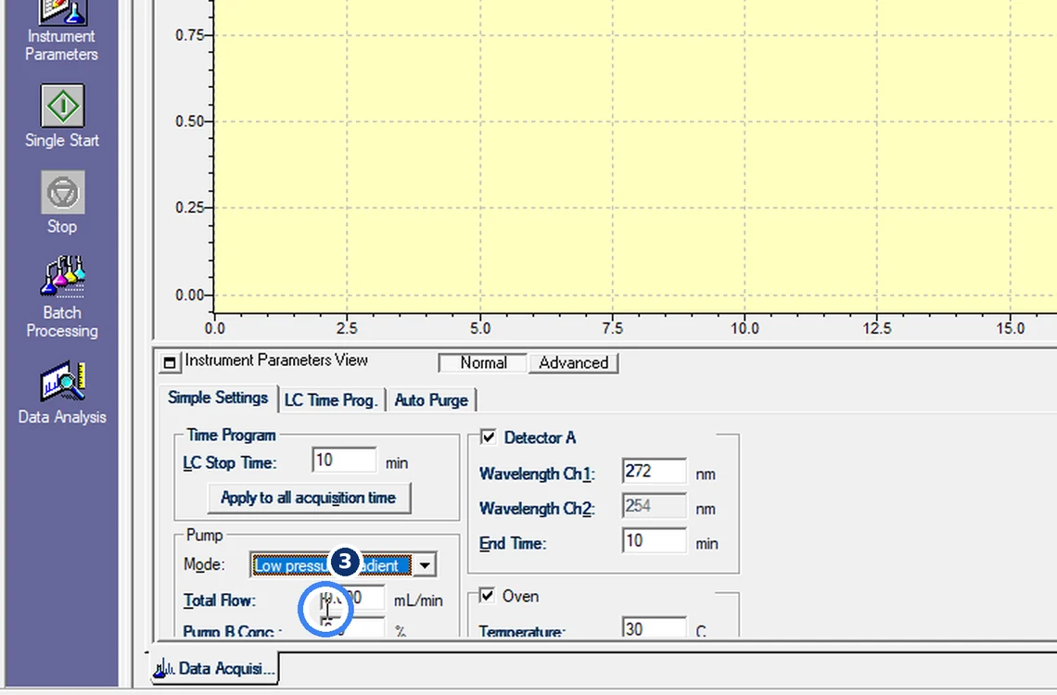The width and height of the screenshot is (1057, 695).
Task: Enable or disable Detector A checkbox
Action: point(488,437)
